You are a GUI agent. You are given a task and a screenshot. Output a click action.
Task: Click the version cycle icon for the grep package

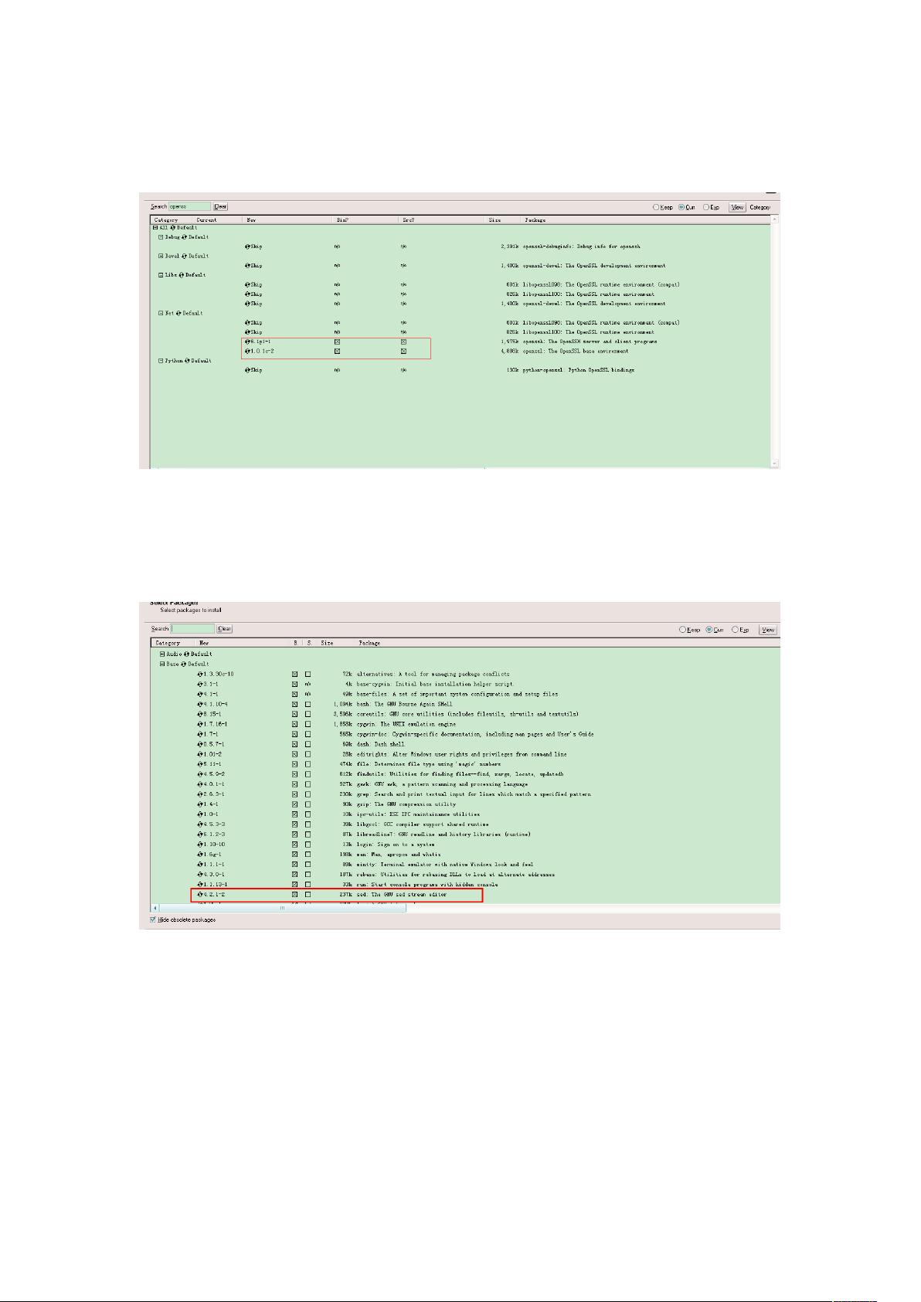coord(200,794)
